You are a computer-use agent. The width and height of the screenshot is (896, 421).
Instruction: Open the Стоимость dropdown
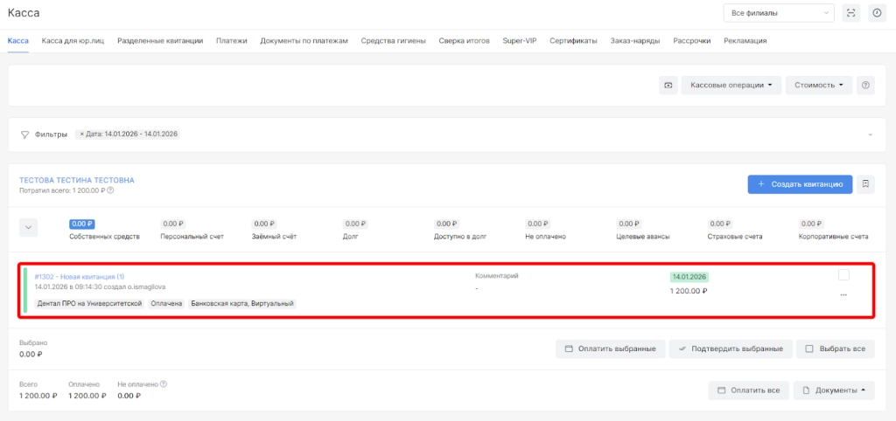pos(818,86)
